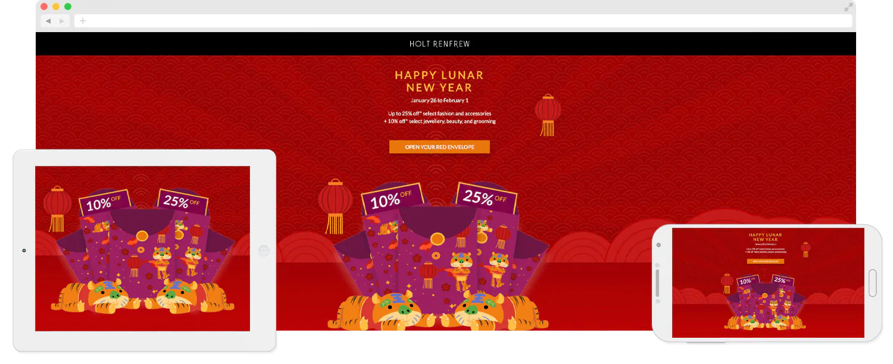Tap the tablet's round home button

(x=264, y=251)
